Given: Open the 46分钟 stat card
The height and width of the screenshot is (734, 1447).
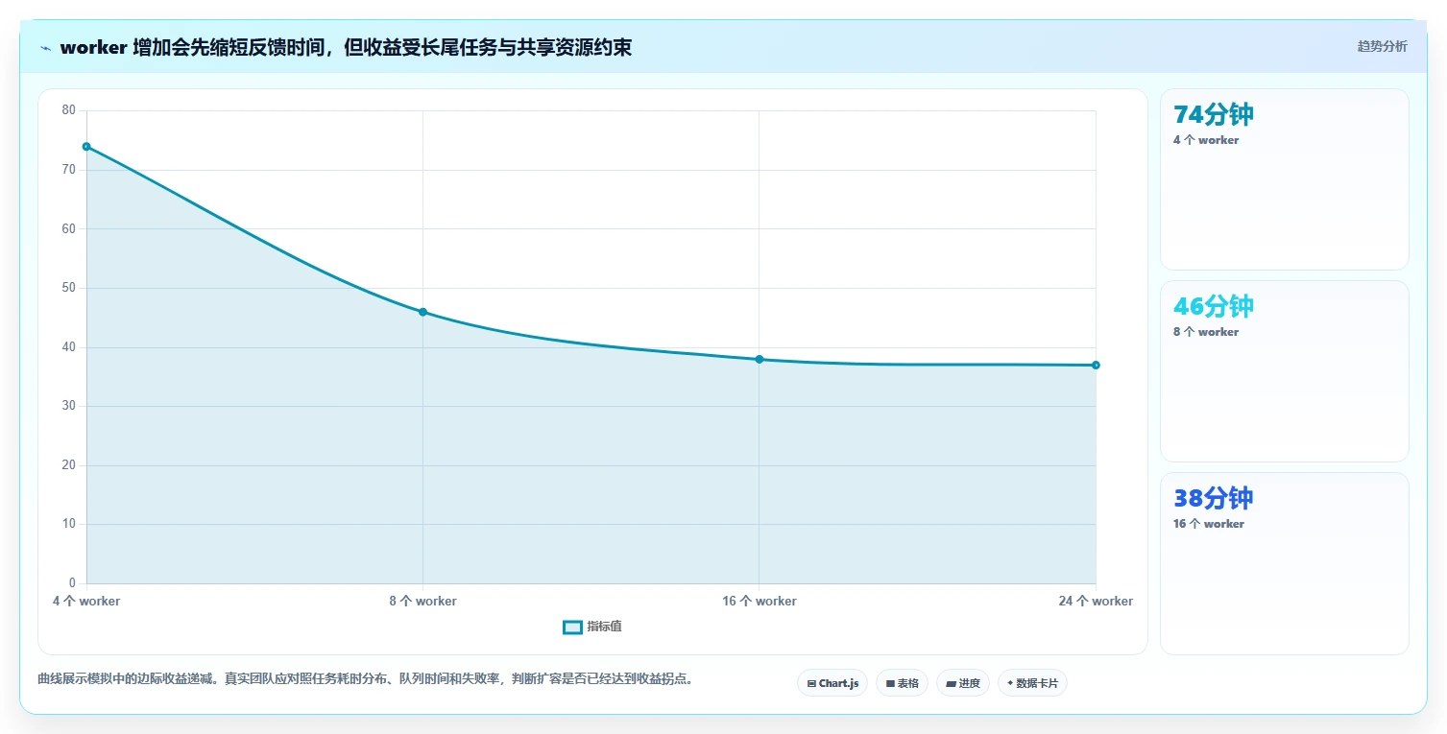Looking at the screenshot, I should coord(1285,371).
